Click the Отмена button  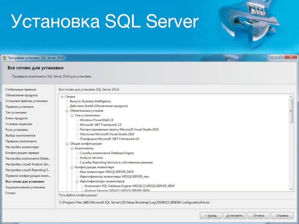pyautogui.click(x=259, y=216)
